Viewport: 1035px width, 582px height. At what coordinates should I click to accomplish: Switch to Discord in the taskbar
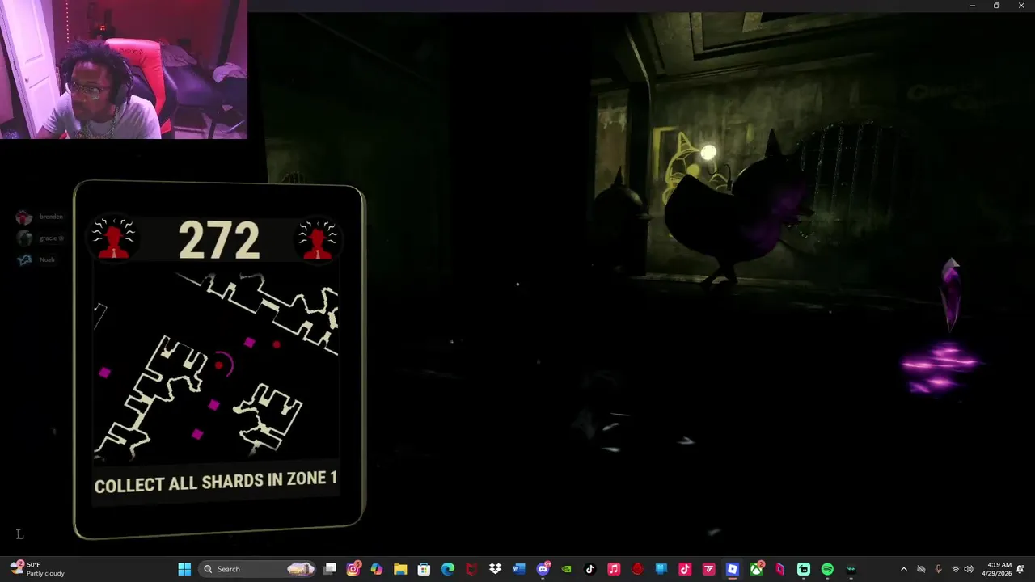543,569
